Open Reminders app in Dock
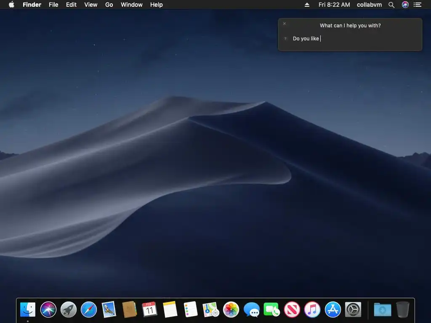 pyautogui.click(x=190, y=310)
